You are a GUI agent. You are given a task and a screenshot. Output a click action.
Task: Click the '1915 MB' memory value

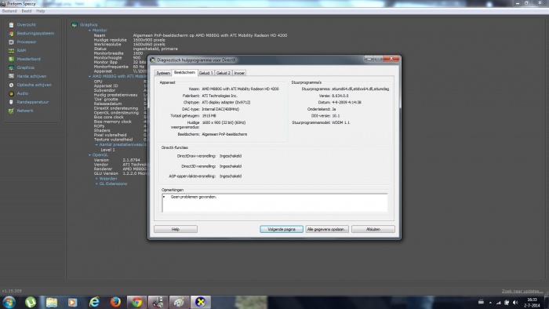tap(209, 116)
